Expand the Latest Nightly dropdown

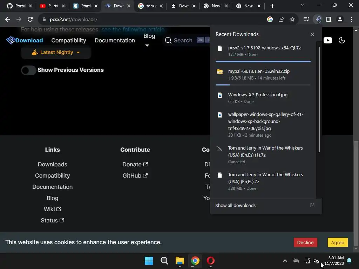click(56, 53)
